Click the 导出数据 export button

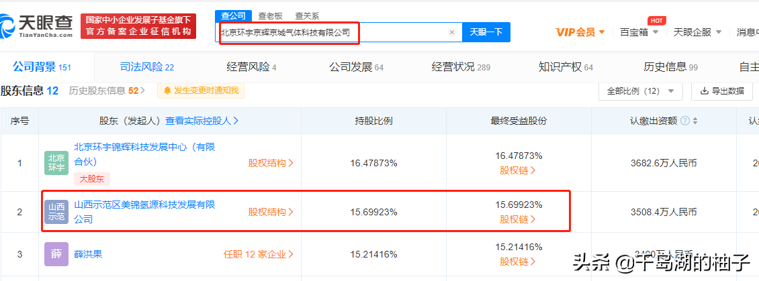[x=722, y=91]
